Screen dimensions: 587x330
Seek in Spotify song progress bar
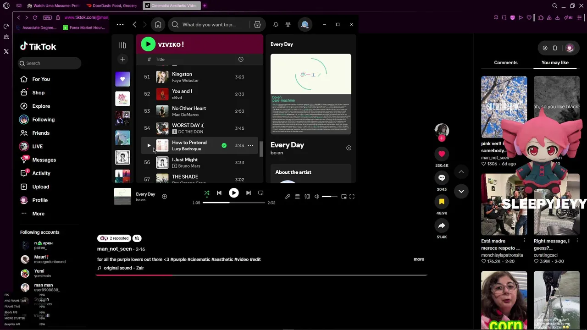click(234, 203)
